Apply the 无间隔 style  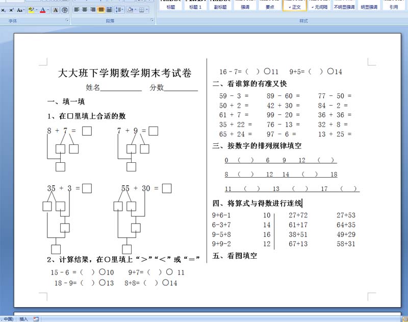[x=319, y=5]
